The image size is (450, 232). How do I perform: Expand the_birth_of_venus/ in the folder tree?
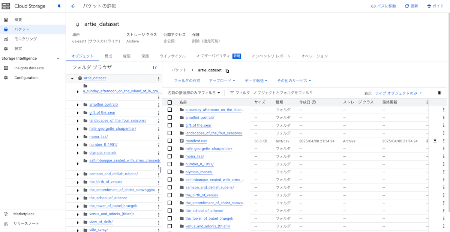(x=78, y=182)
